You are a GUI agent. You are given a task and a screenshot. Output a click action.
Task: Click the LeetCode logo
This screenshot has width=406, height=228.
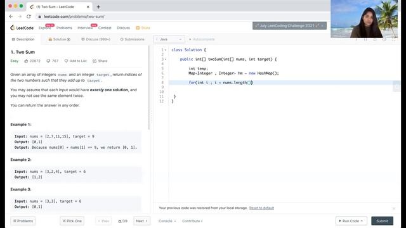(22, 28)
